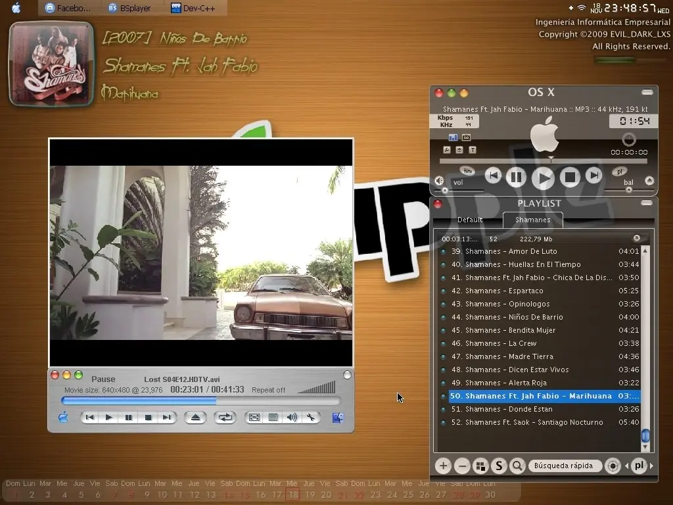Click the playlist remove (−) button

coord(462,466)
